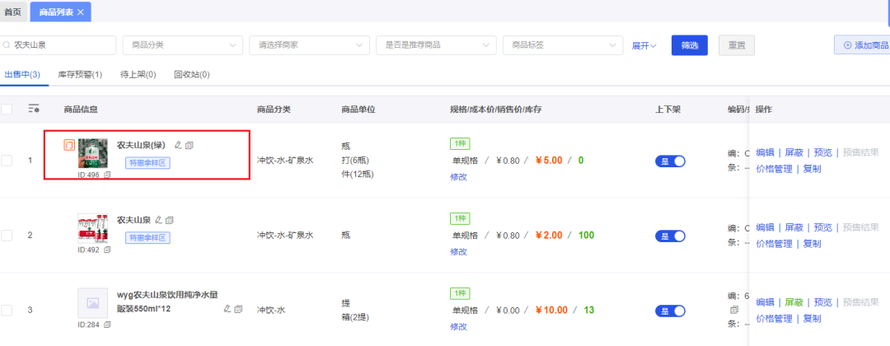
Task: Click the blue 筛选 button
Action: point(690,45)
